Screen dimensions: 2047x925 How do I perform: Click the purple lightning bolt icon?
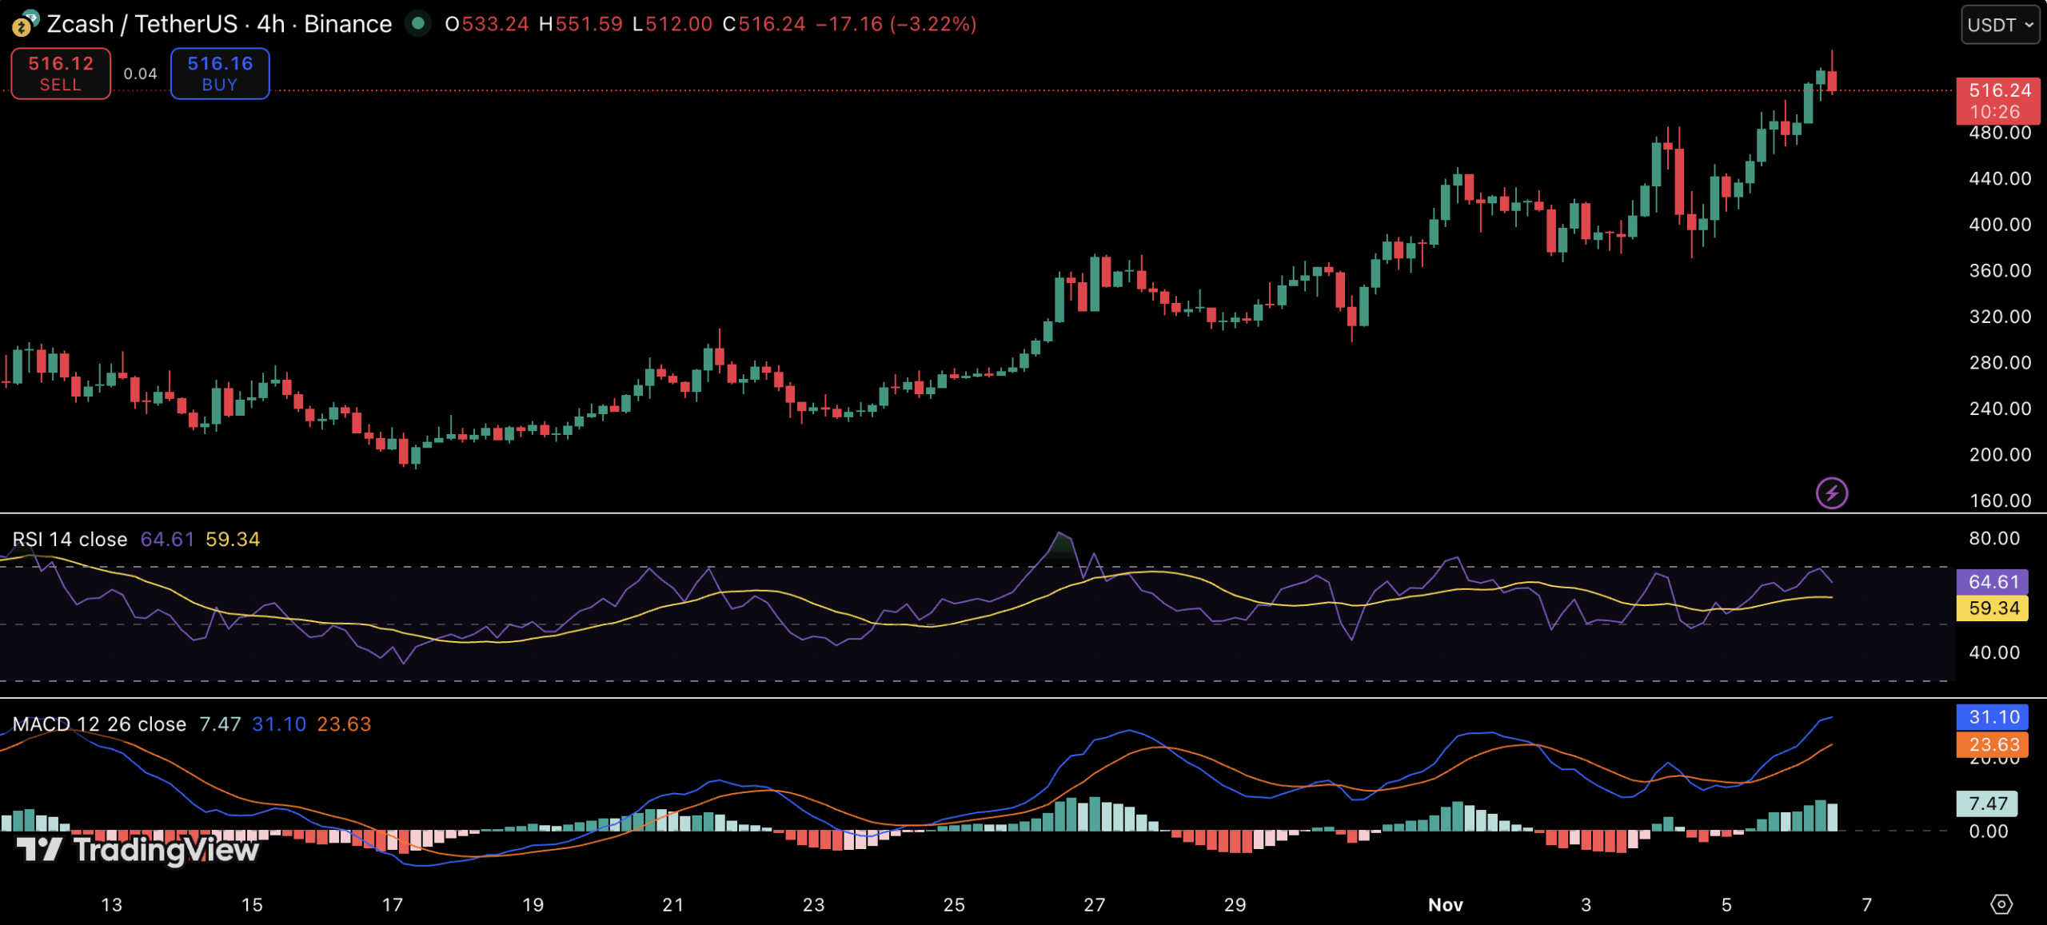[1831, 493]
